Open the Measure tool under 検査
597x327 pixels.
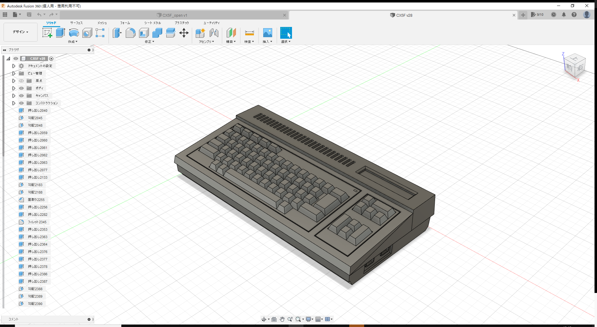click(249, 33)
